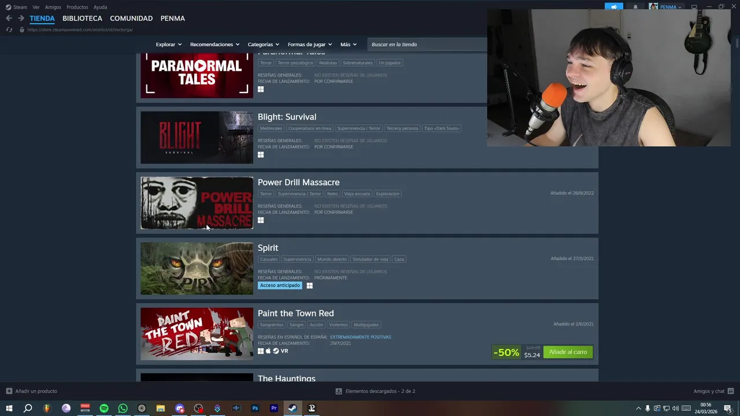The height and width of the screenshot is (416, 740).
Task: Open downloads manager icon in bottom bar
Action: tap(339, 391)
